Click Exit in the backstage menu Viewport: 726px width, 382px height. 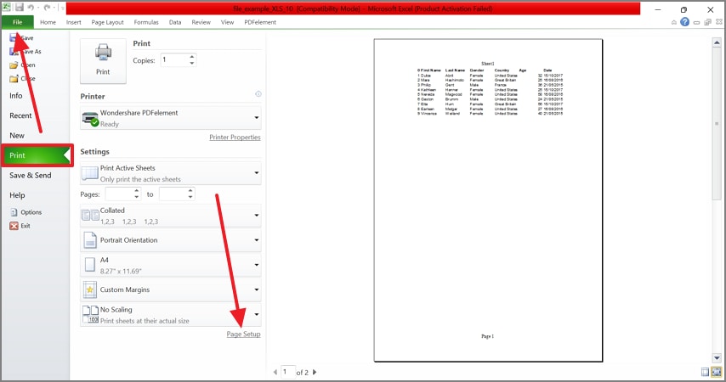20,226
